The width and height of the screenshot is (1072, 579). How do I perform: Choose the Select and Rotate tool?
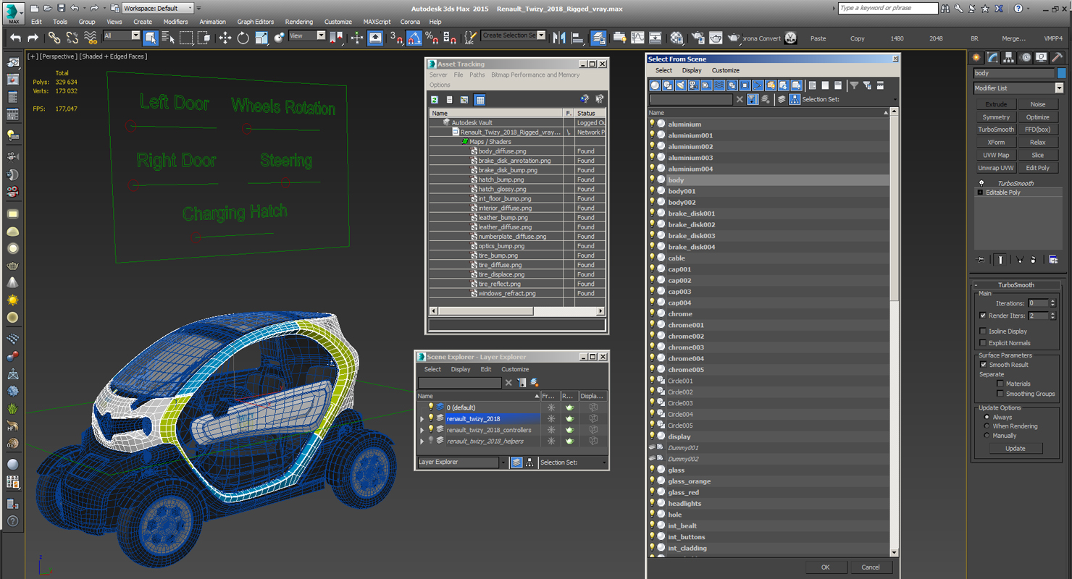243,38
